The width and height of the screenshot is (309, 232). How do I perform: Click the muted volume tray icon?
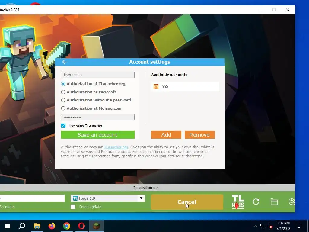pyautogui.click(x=270, y=226)
